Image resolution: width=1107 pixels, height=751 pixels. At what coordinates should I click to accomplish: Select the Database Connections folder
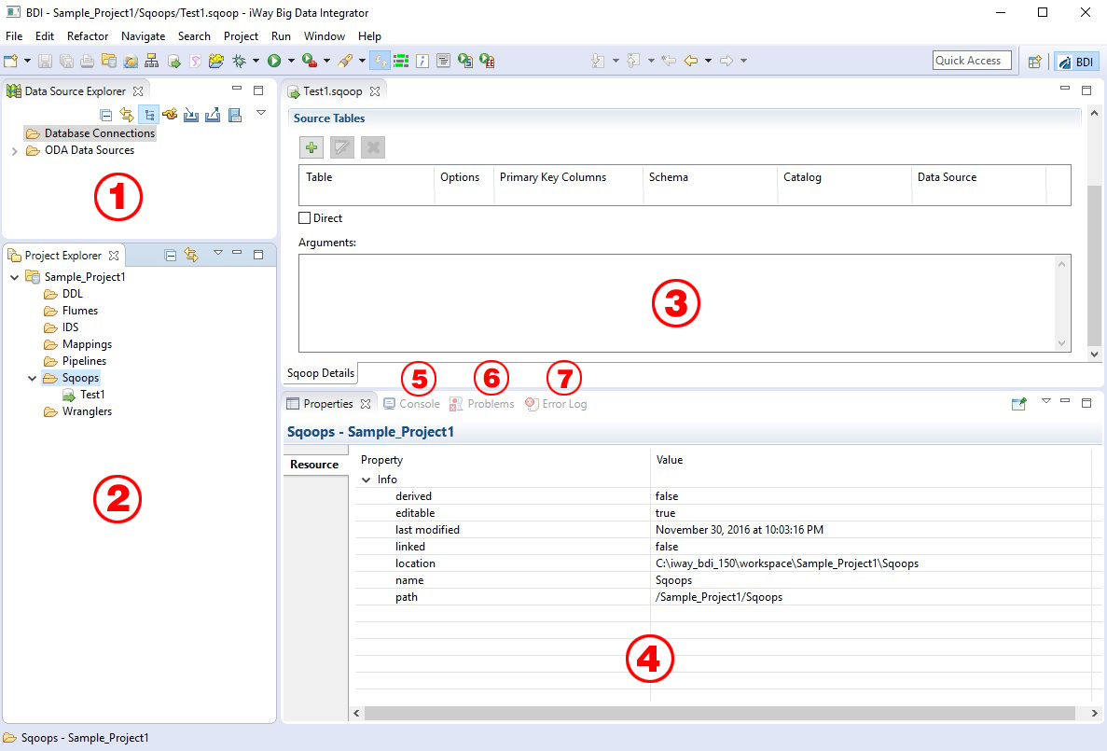pyautogui.click(x=90, y=132)
